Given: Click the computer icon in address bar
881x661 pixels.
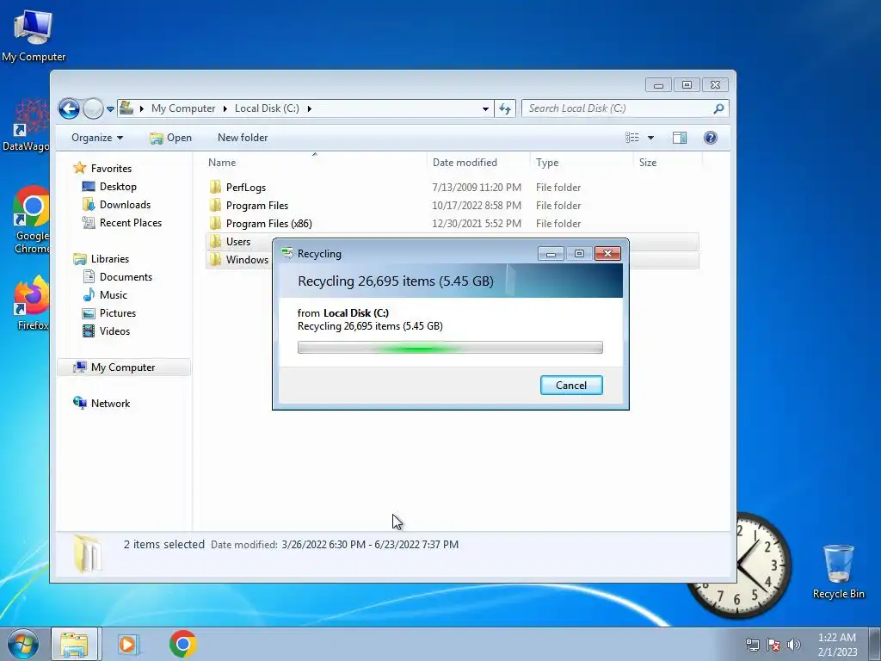Looking at the screenshot, I should point(127,108).
